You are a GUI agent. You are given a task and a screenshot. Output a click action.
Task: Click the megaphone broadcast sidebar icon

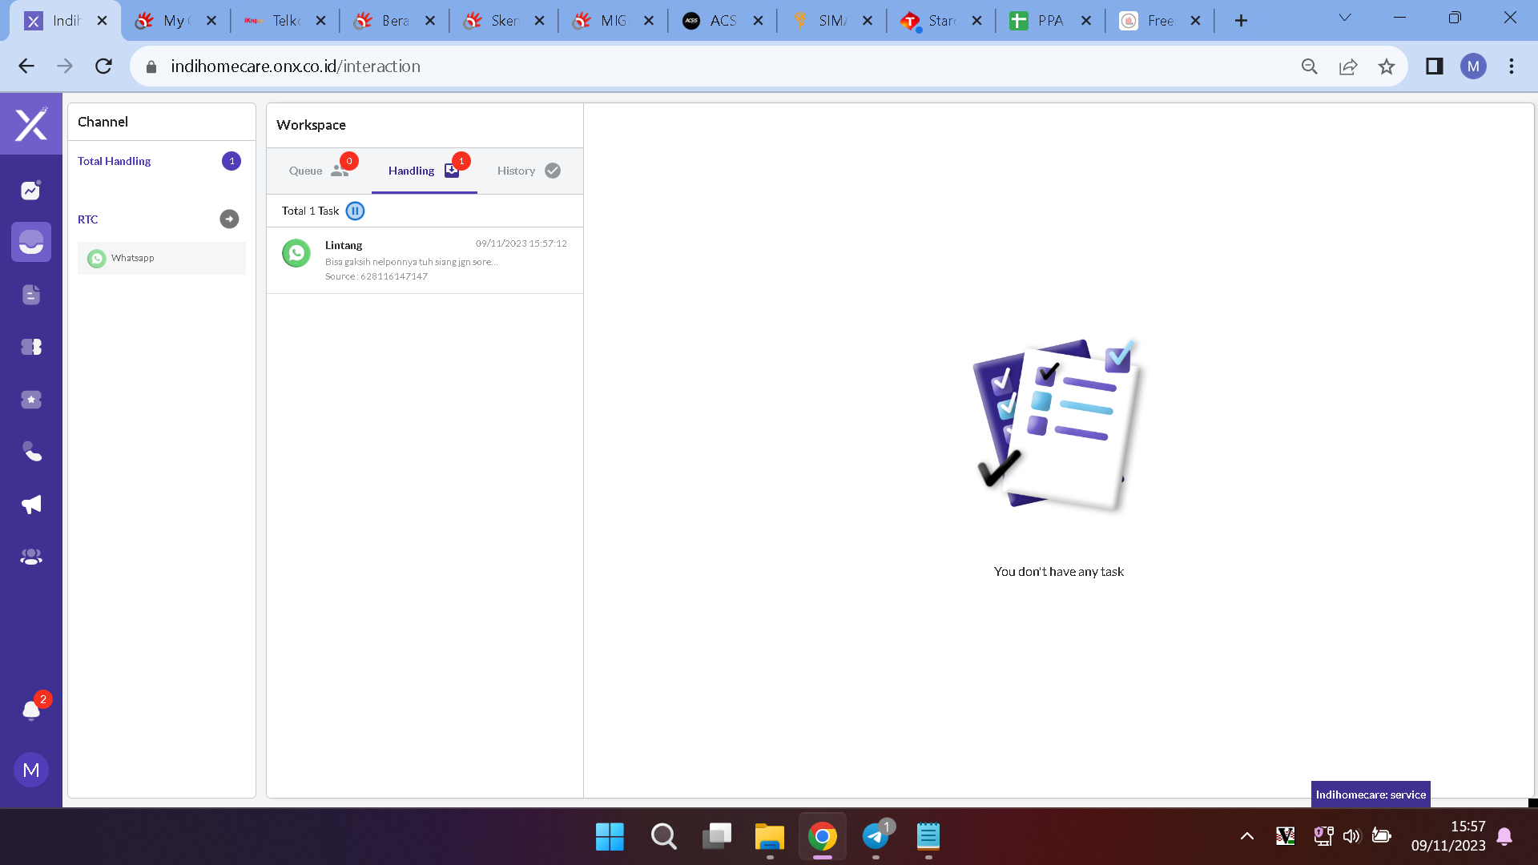31,505
